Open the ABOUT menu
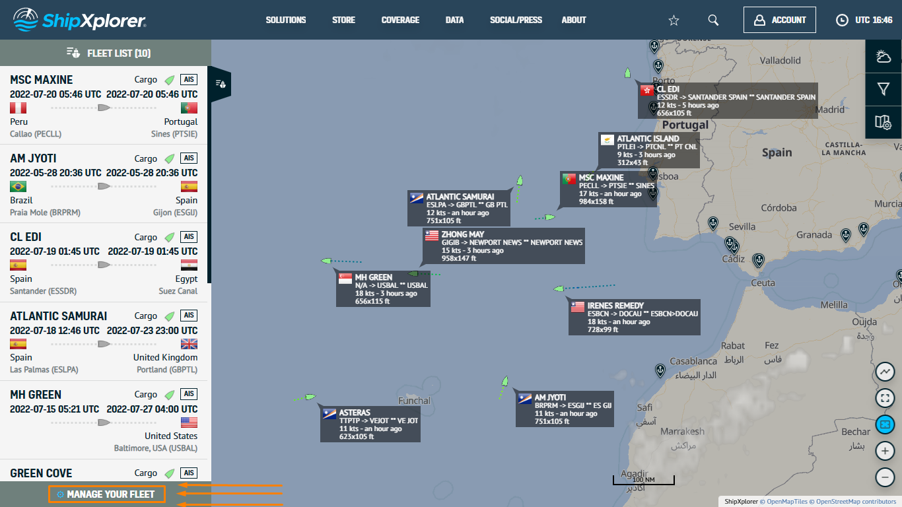The height and width of the screenshot is (507, 902). click(574, 20)
